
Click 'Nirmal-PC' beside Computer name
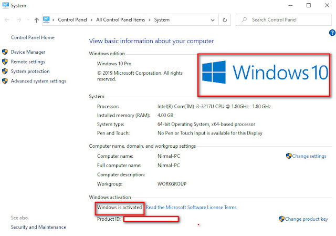point(169,156)
